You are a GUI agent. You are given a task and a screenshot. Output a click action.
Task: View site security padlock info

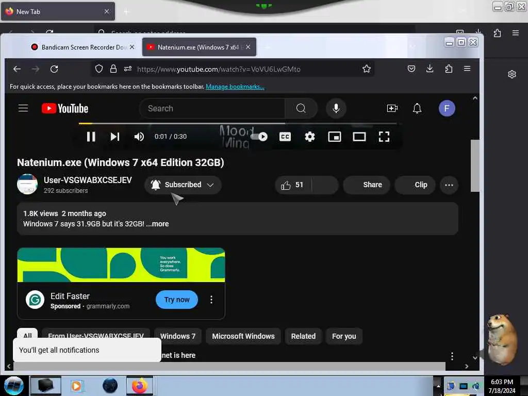click(113, 69)
